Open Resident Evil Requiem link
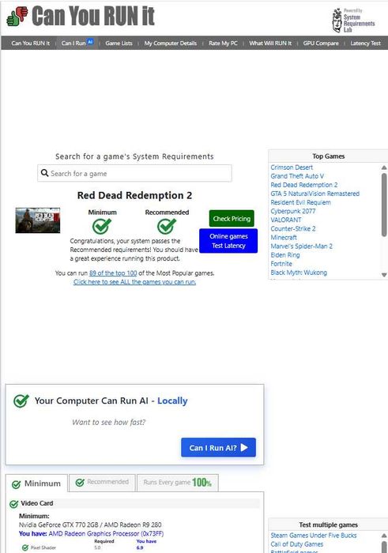388x553 pixels. 300,202
